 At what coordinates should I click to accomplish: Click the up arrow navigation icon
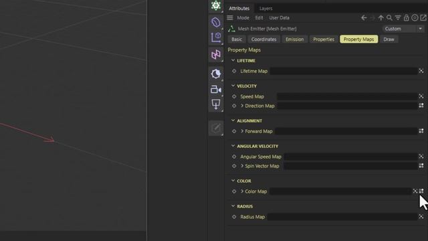pos(381,18)
